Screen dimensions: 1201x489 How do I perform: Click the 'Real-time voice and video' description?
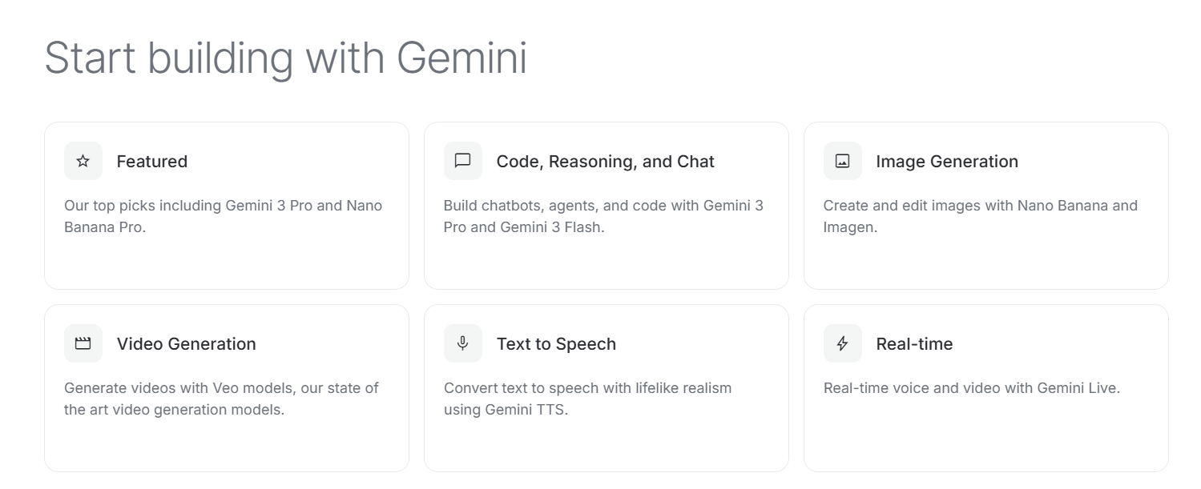[x=971, y=388]
